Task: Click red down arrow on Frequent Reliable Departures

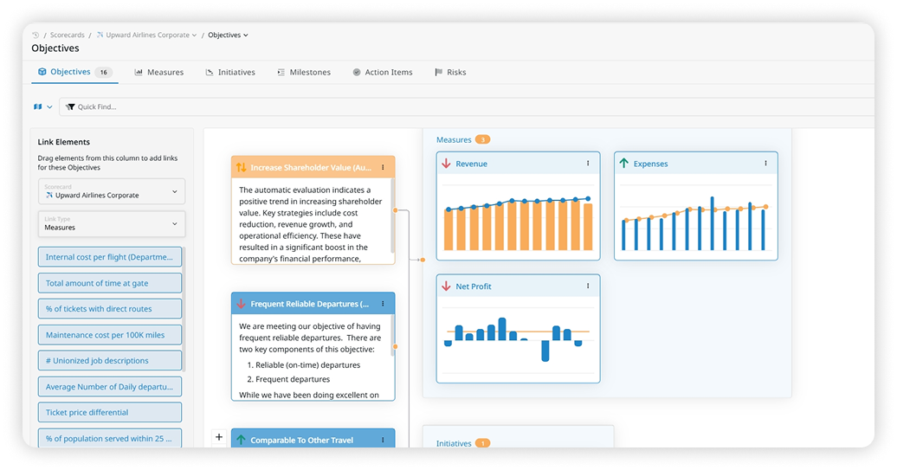Action: [241, 304]
